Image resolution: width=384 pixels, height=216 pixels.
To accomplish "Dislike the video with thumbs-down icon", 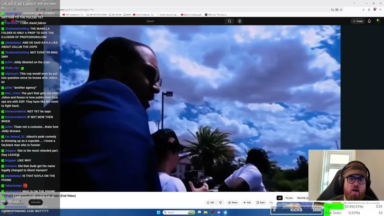I will [x=220, y=202].
